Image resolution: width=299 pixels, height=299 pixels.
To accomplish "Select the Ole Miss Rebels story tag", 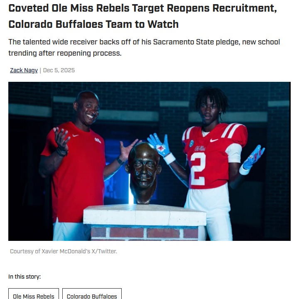I will click(x=34, y=294).
